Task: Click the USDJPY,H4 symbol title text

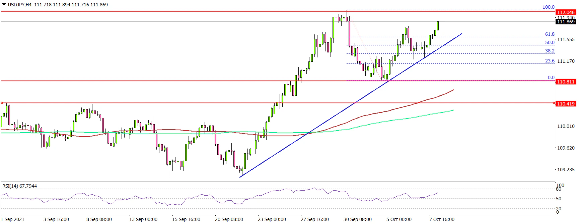Action: pos(19,5)
